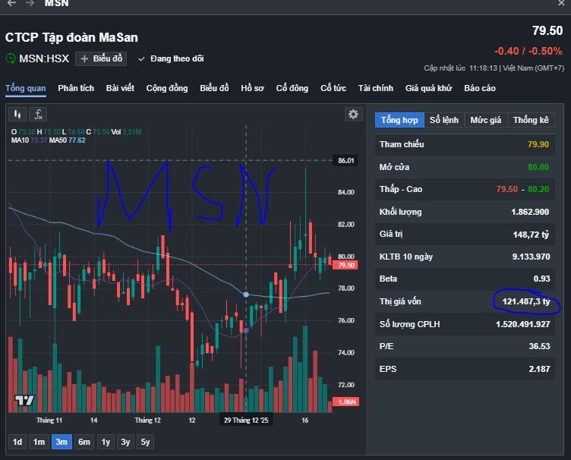571x460 pixels.
Task: Click the TradingView logo on chart
Action: (x=24, y=400)
